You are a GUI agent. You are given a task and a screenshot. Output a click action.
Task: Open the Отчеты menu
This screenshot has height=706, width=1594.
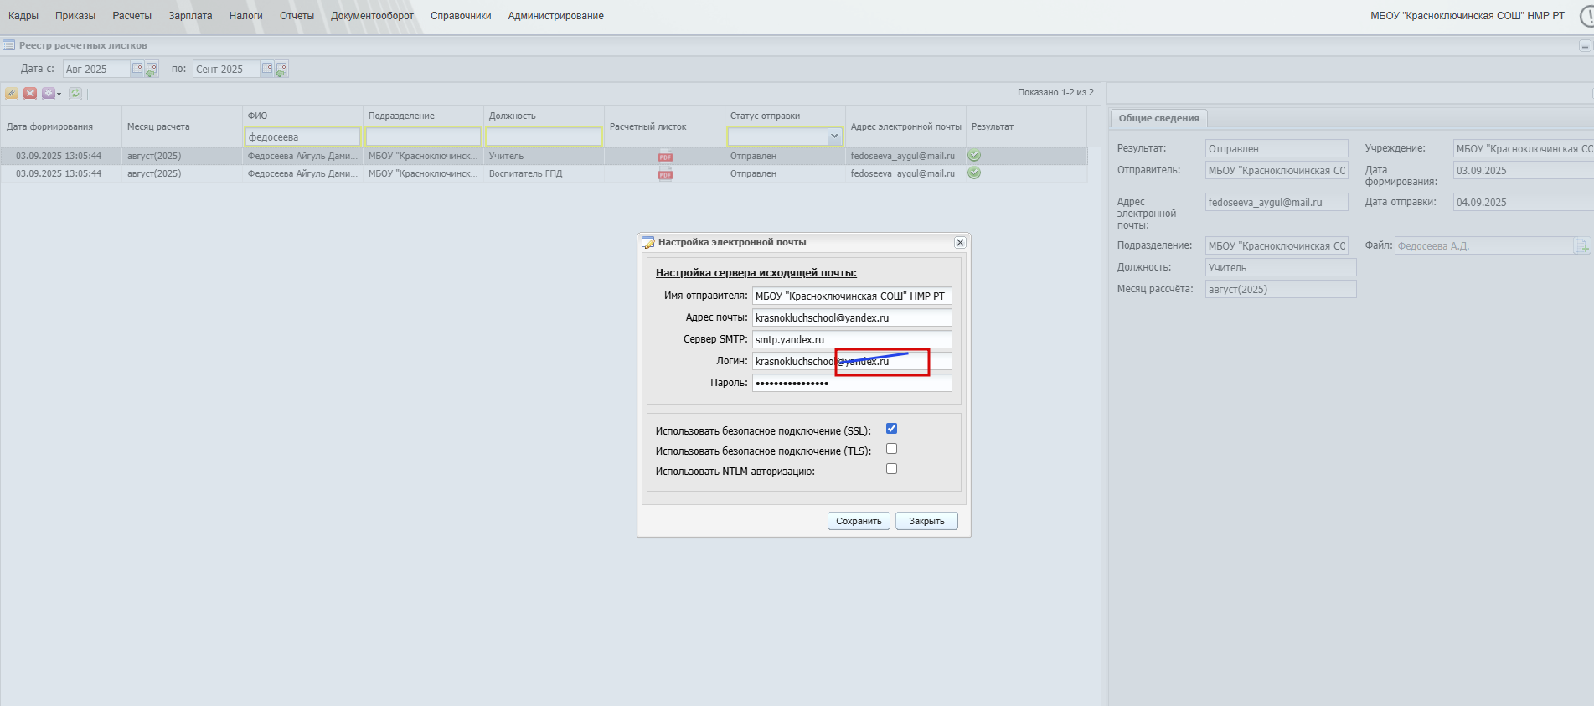point(297,16)
